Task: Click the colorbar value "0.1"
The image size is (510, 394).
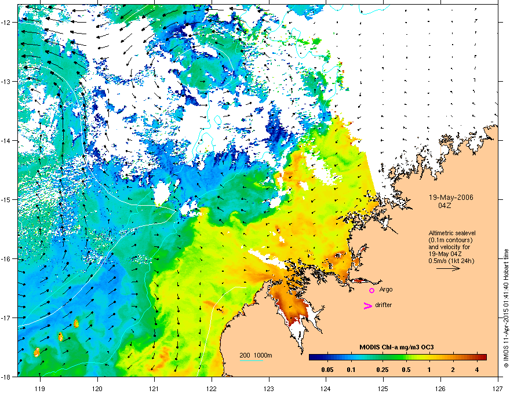Action: pyautogui.click(x=351, y=370)
